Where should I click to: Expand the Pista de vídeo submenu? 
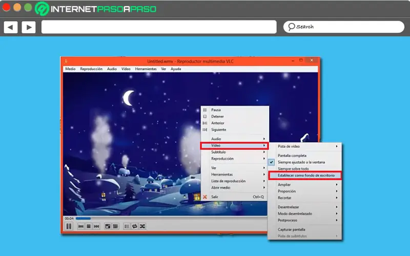[304, 146]
